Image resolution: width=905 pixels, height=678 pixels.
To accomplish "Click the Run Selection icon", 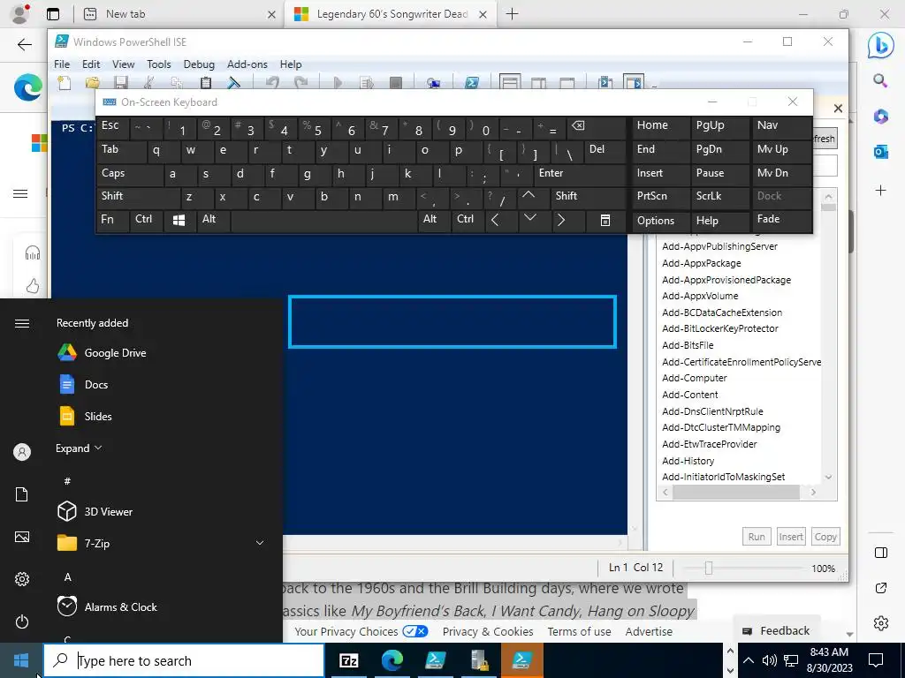I will [367, 83].
